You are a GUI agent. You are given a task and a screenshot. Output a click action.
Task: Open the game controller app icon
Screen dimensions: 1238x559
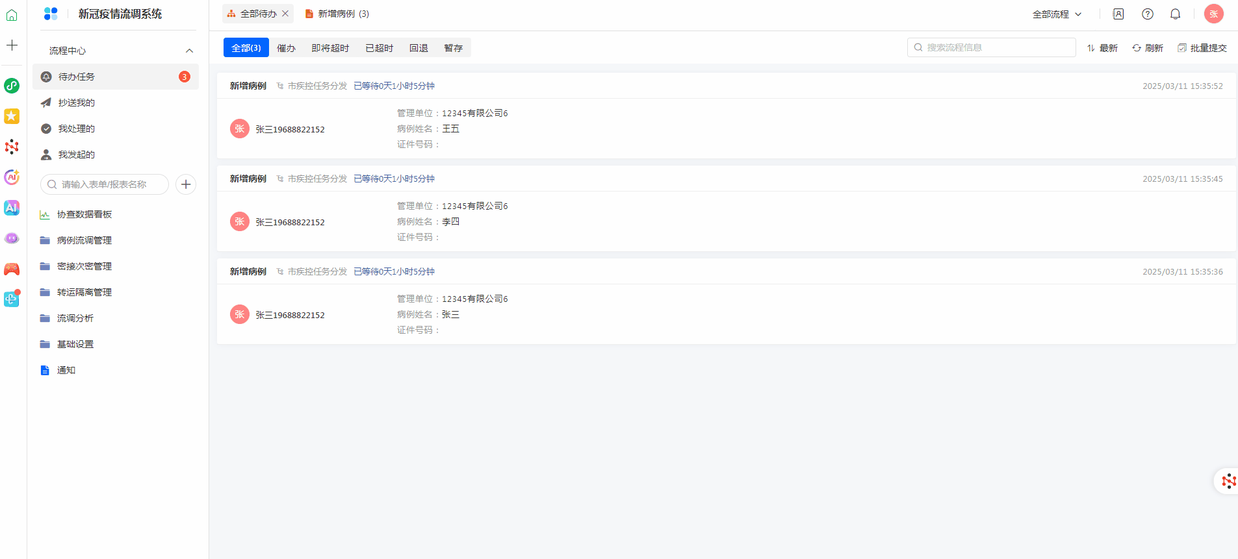[x=12, y=269]
